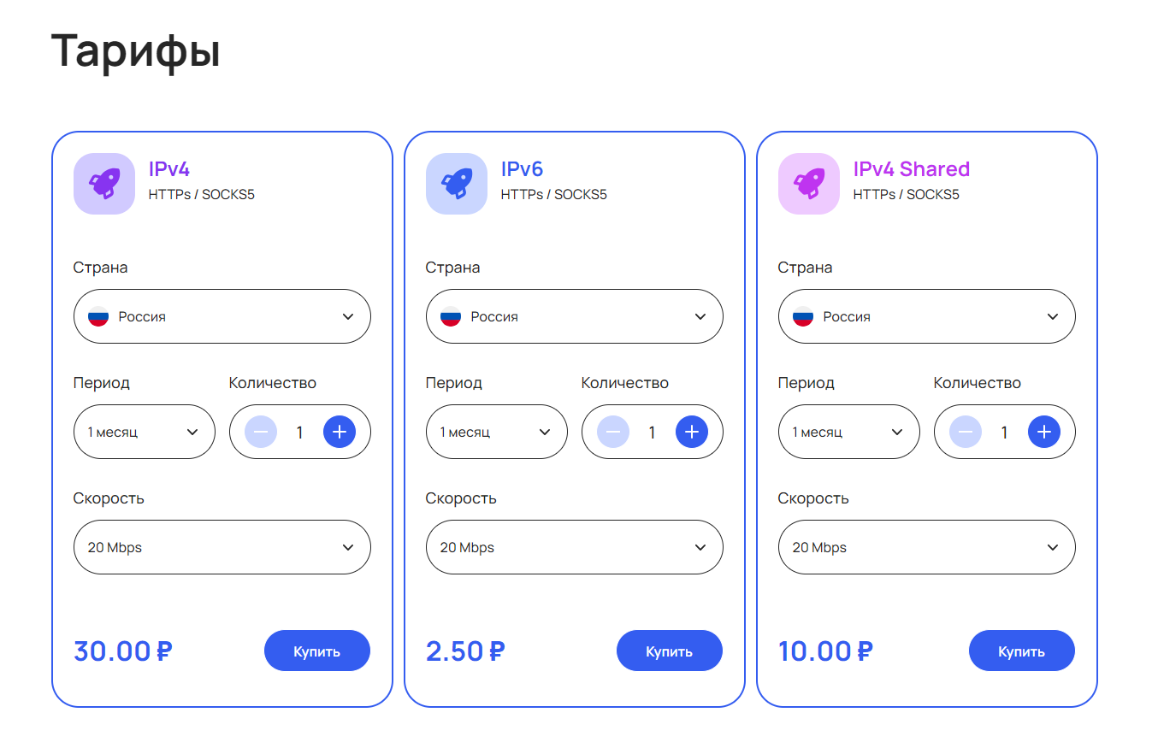Viewport: 1158px width, 742px height.
Task: Decrease IPv6 quantity with minus button
Action: 613,432
